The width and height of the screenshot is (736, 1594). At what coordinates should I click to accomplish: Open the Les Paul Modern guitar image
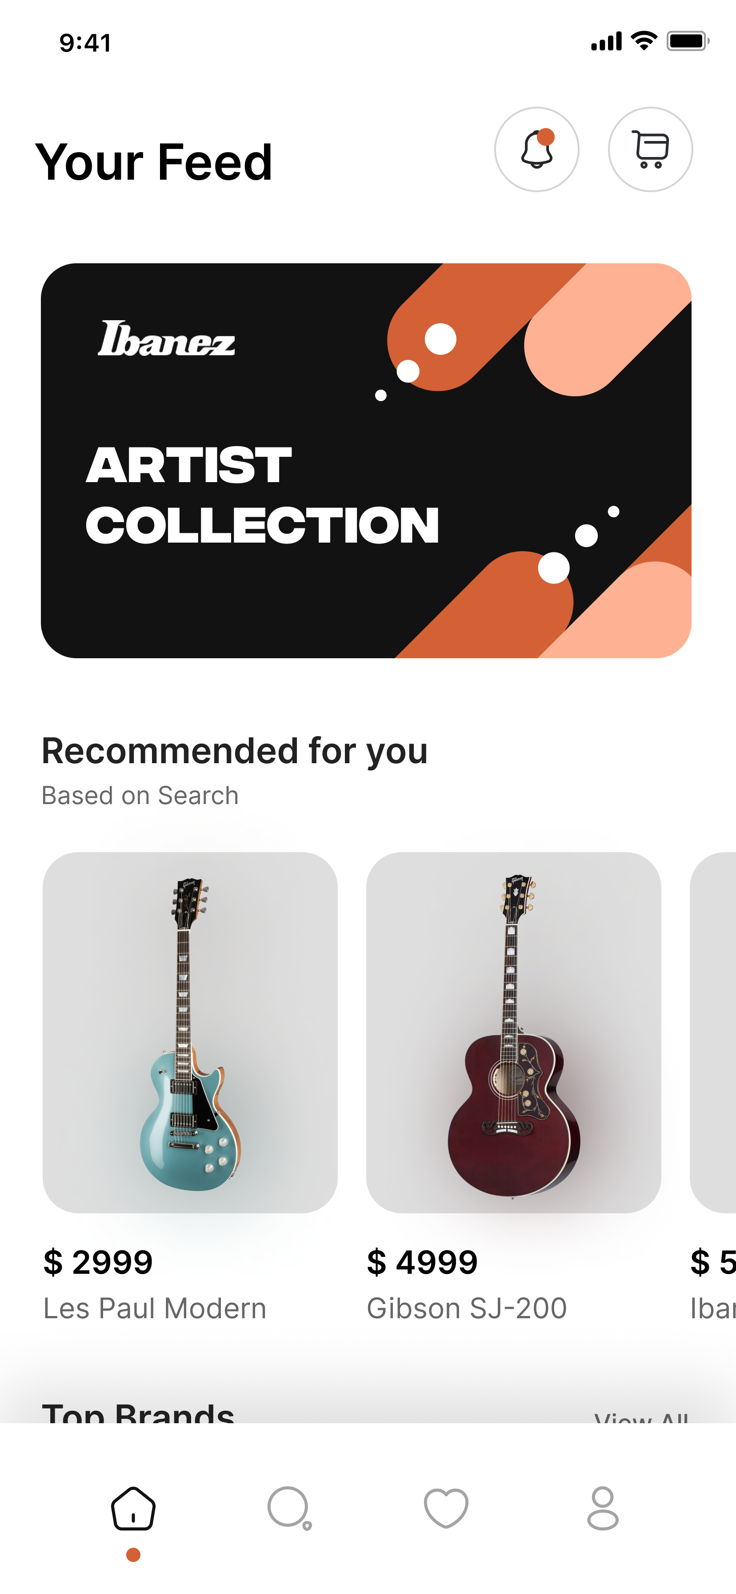tap(190, 1032)
